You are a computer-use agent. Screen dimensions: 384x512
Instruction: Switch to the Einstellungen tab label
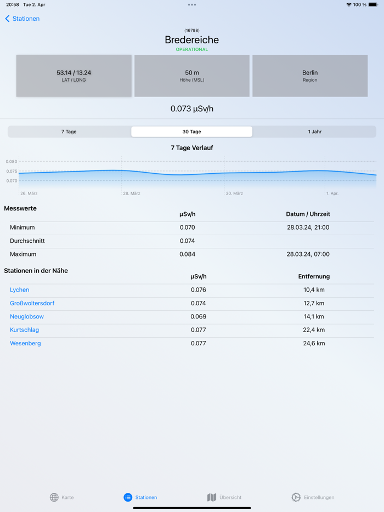pyautogui.click(x=319, y=497)
